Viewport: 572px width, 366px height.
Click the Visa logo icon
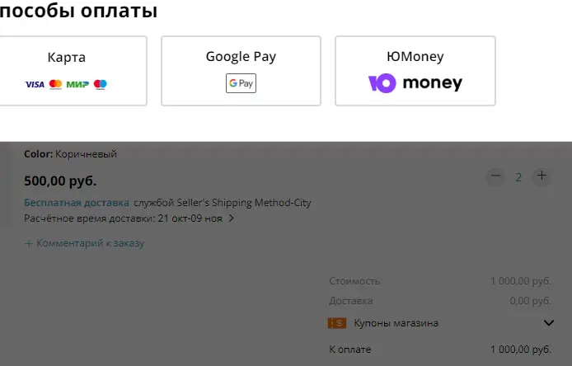(x=35, y=84)
